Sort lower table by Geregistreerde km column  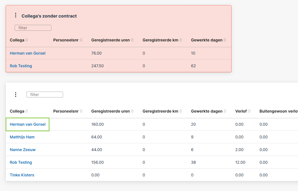(181, 111)
